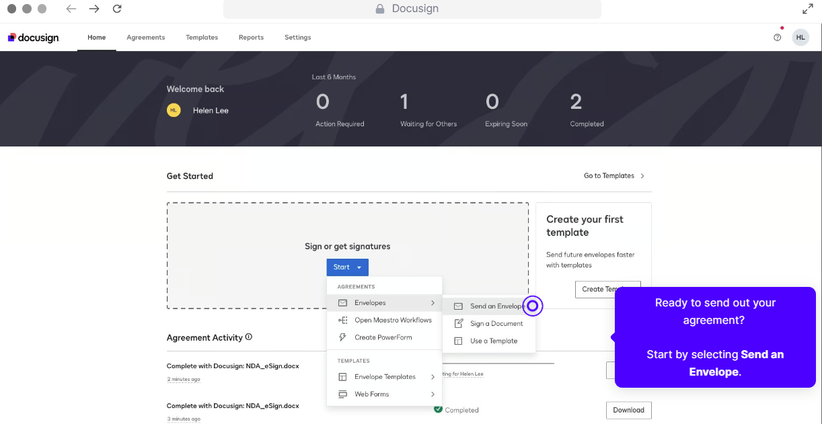Screen dimensions: 822x424
Task: Click the Use a Template icon
Action: (458, 341)
